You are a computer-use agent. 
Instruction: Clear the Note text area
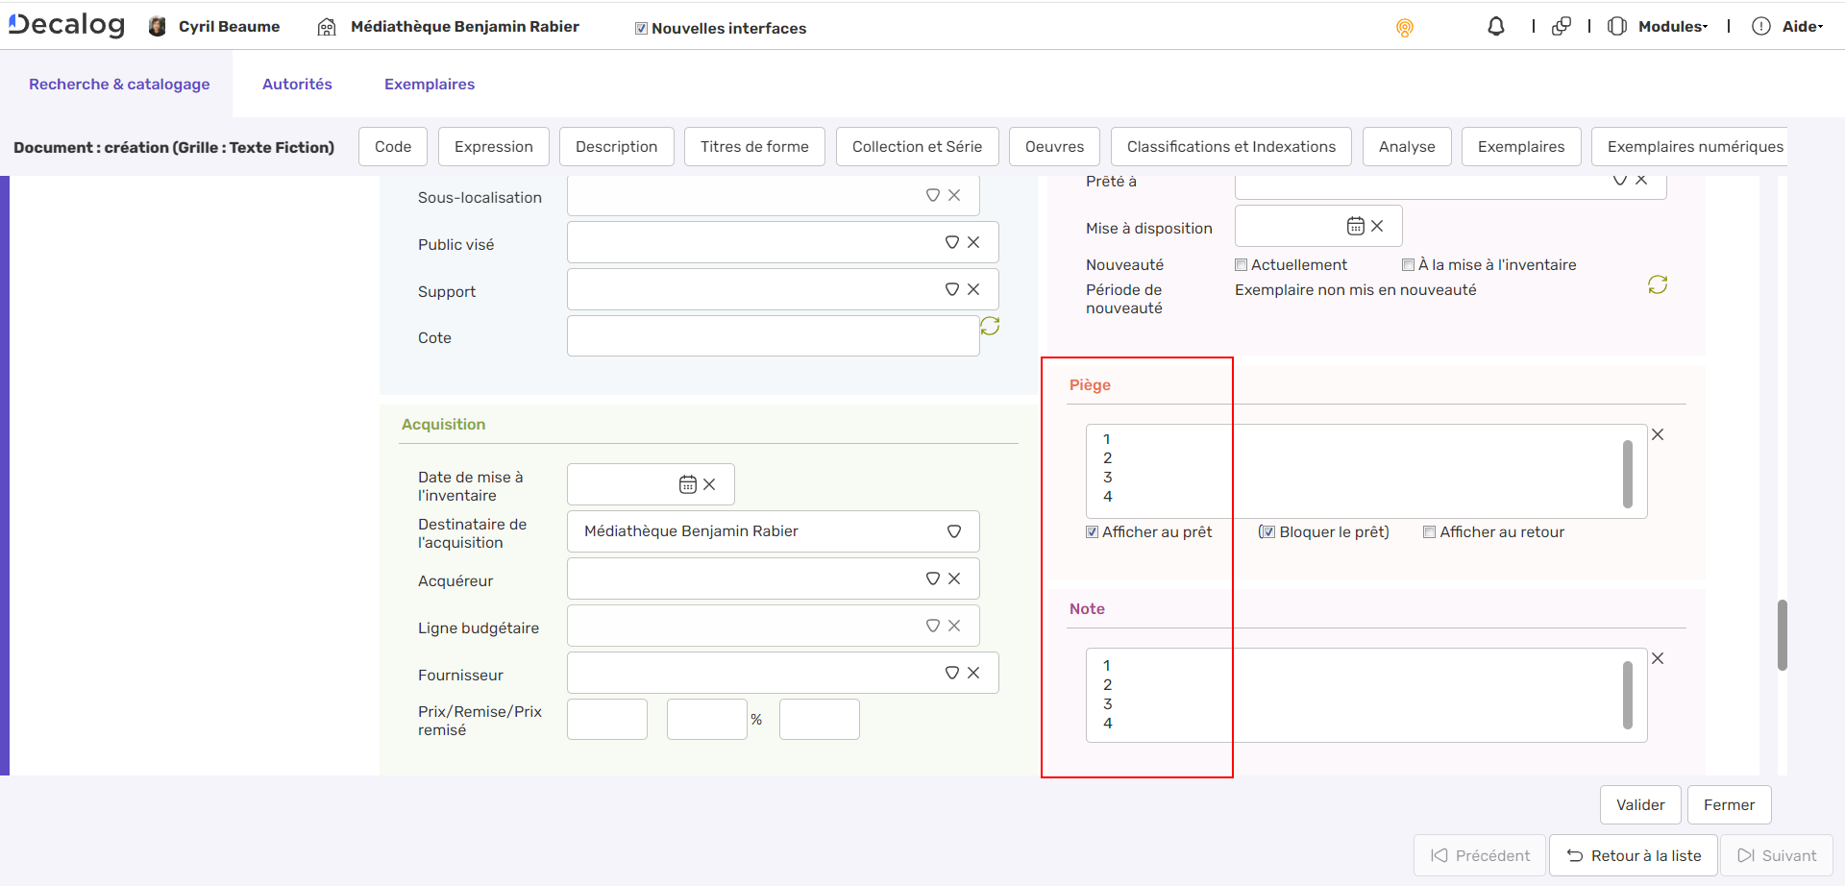1658,658
